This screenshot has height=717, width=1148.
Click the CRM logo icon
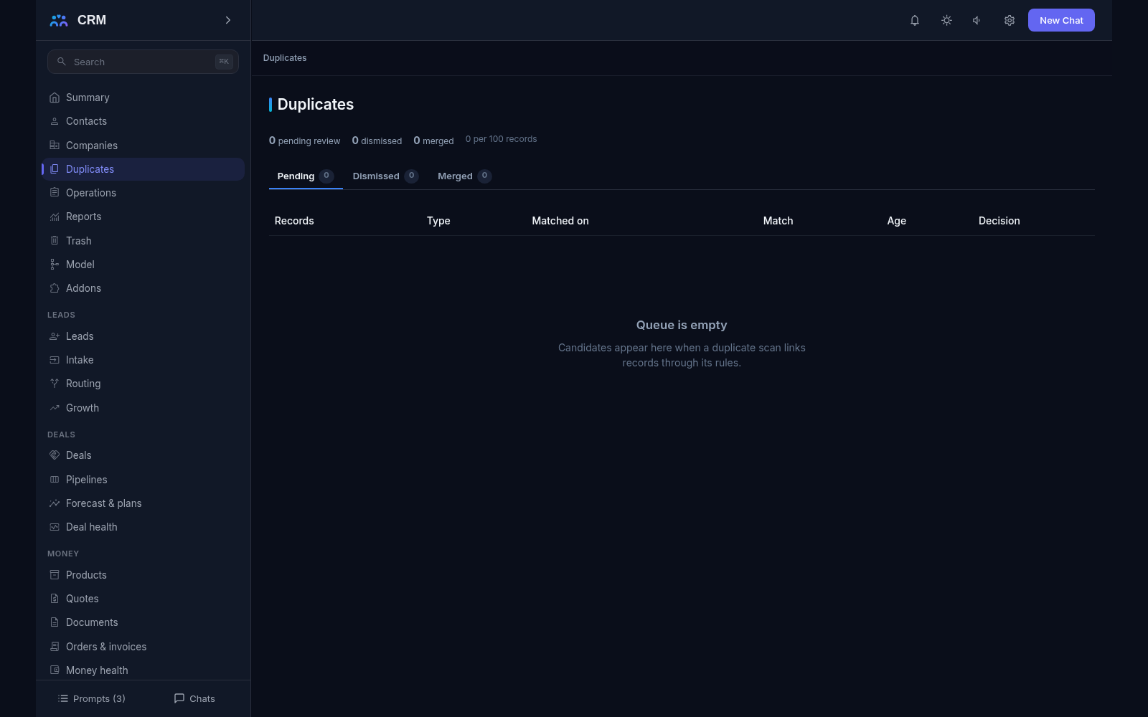click(x=59, y=20)
